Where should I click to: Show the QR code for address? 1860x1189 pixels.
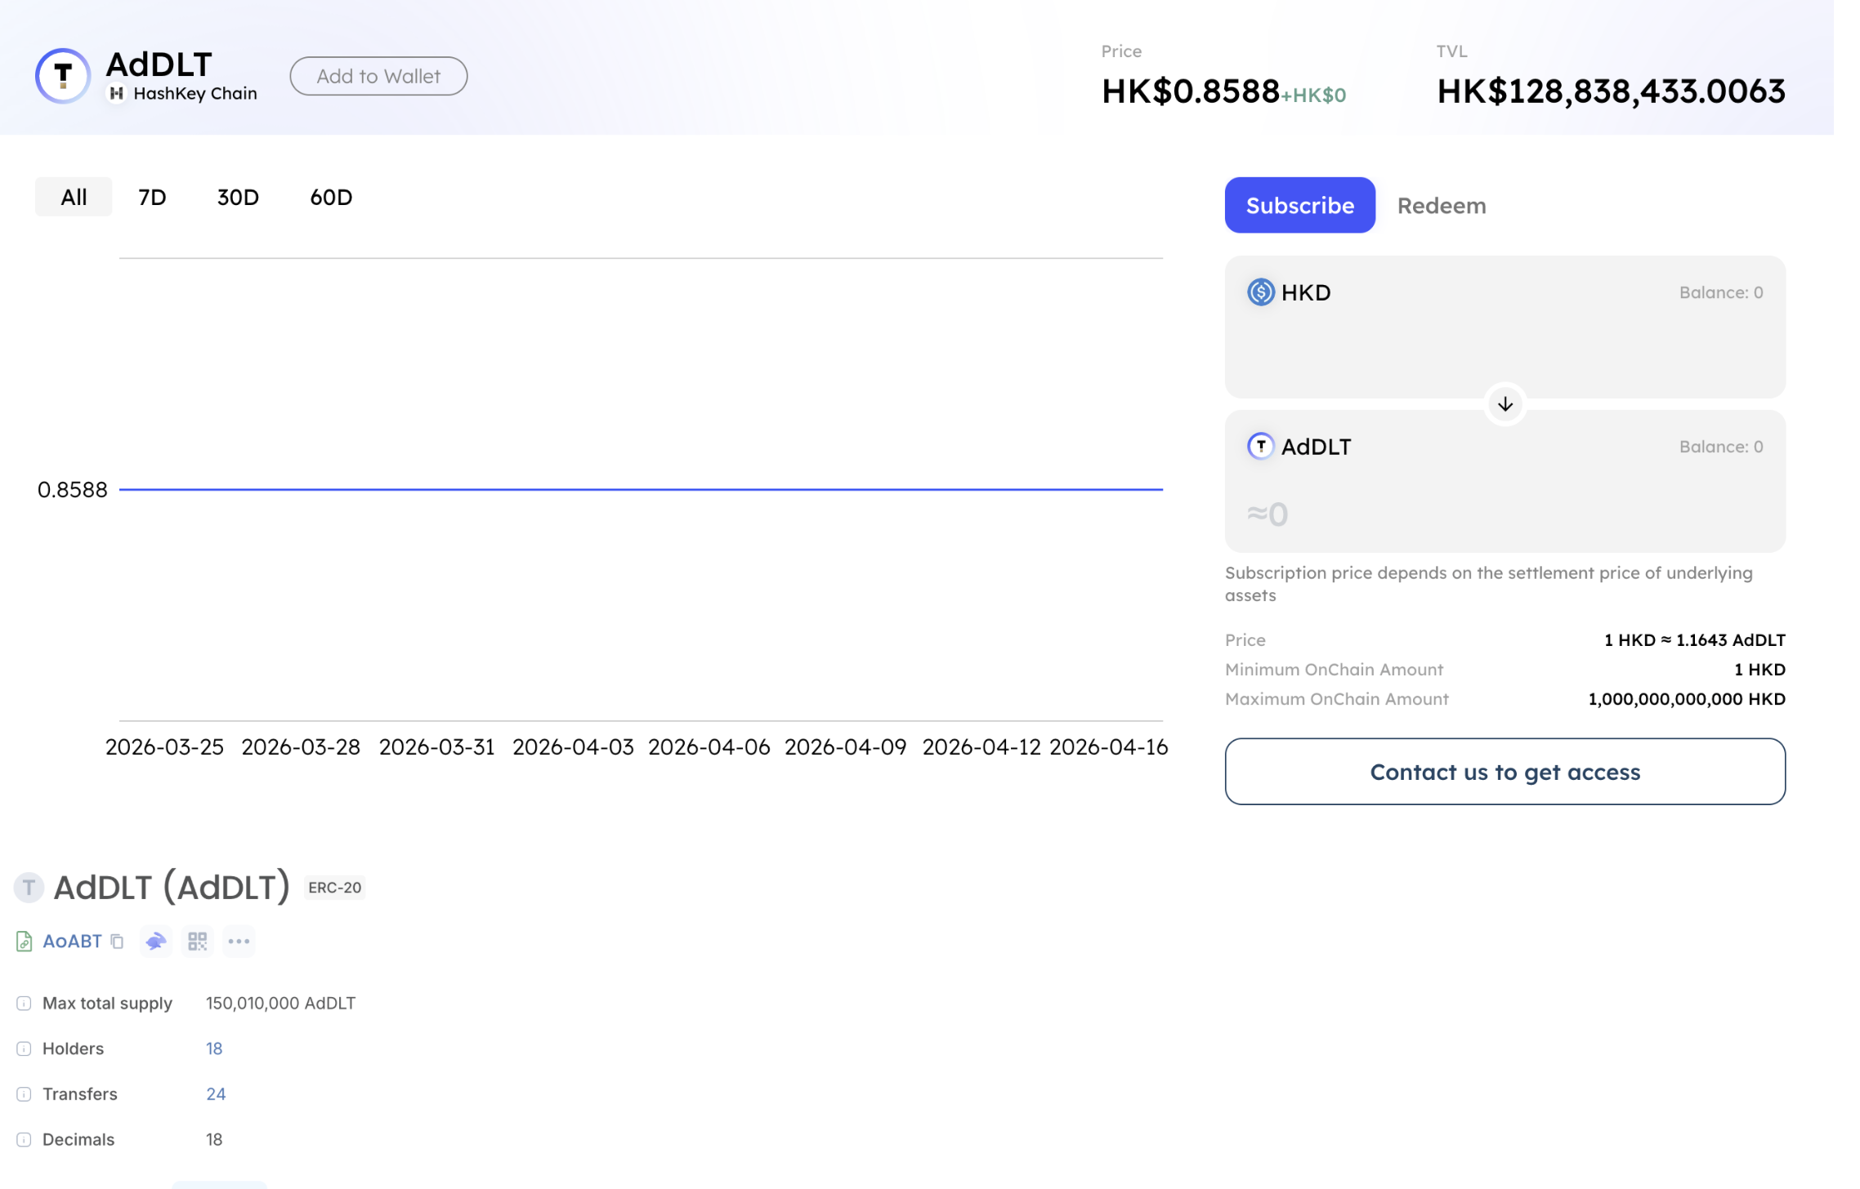pos(197,942)
